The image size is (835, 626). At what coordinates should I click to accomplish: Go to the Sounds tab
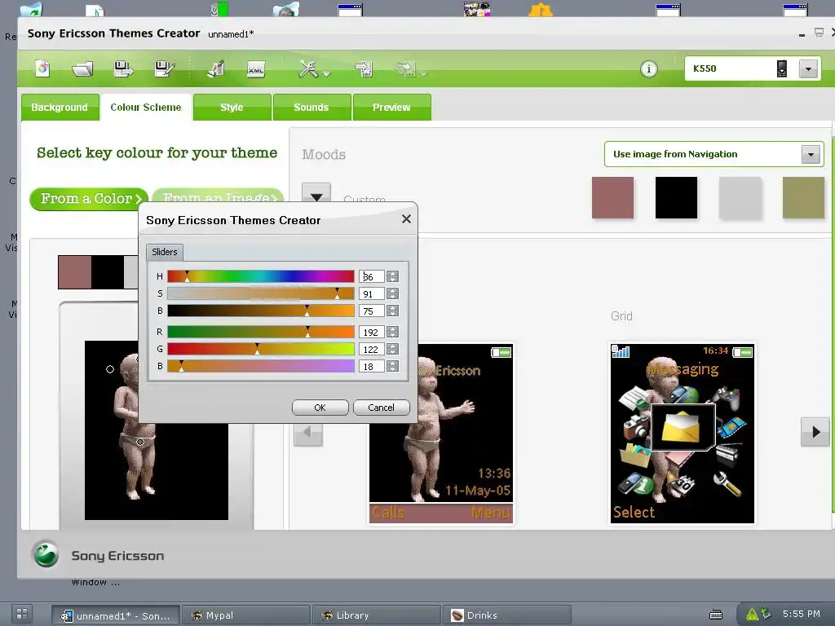(x=311, y=107)
